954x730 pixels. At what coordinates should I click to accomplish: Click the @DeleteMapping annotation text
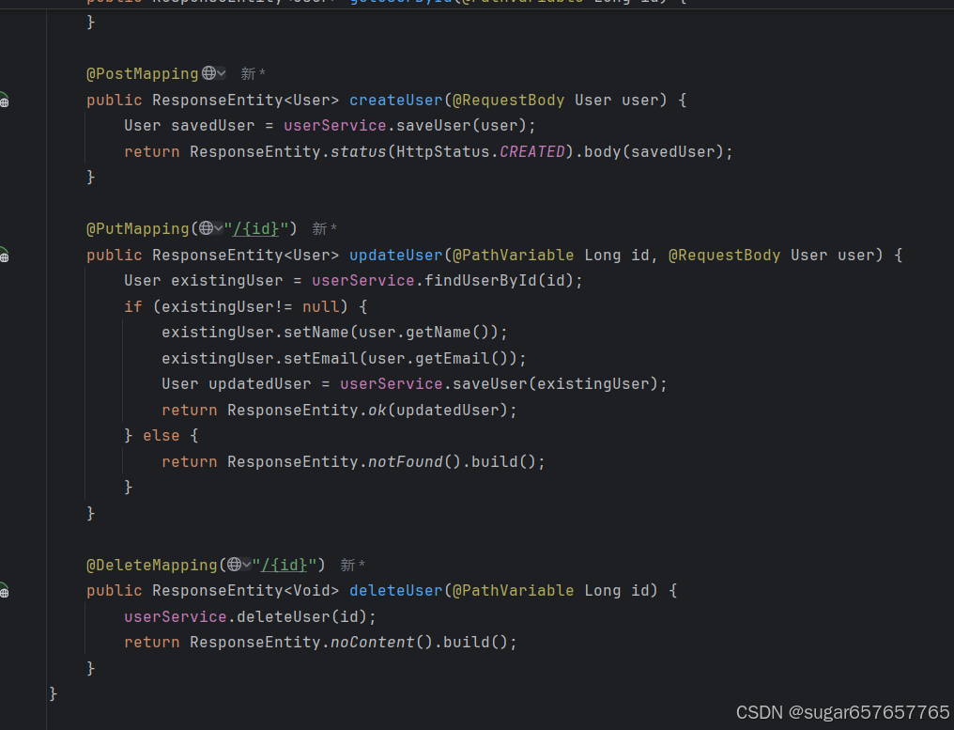152,565
